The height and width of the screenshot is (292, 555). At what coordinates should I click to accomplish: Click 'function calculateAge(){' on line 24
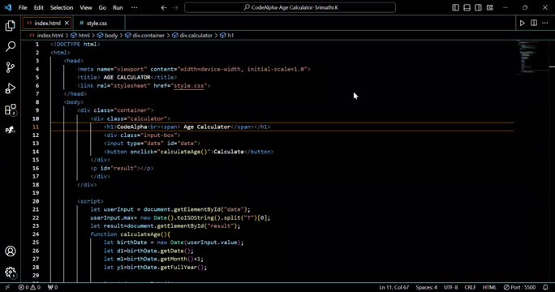(x=131, y=234)
